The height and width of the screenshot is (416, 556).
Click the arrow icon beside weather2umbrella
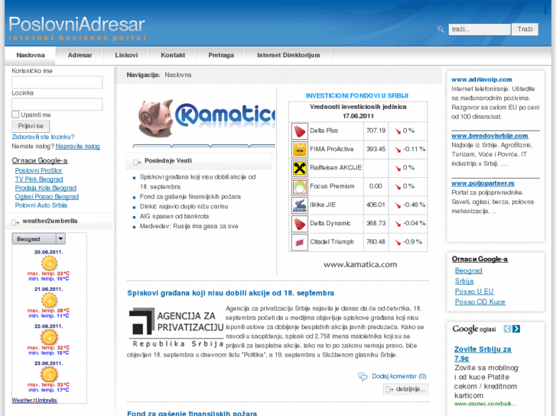click(x=15, y=222)
